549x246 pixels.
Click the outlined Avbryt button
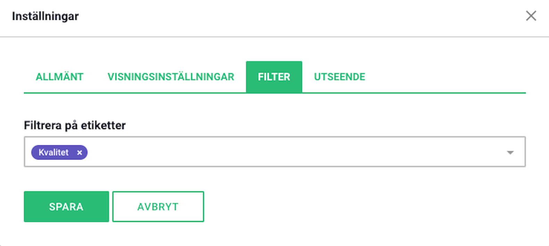pyautogui.click(x=158, y=206)
